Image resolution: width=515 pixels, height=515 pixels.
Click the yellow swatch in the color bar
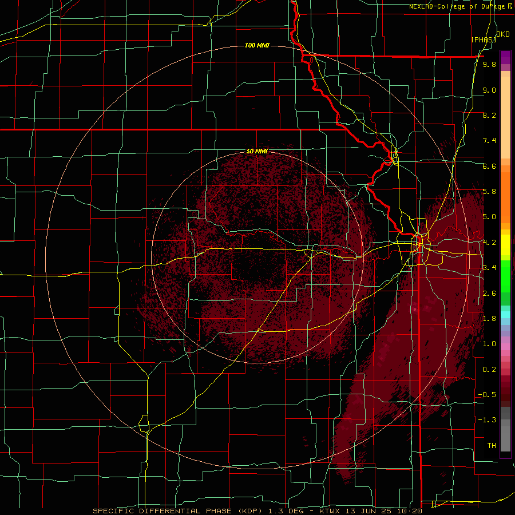click(505, 245)
